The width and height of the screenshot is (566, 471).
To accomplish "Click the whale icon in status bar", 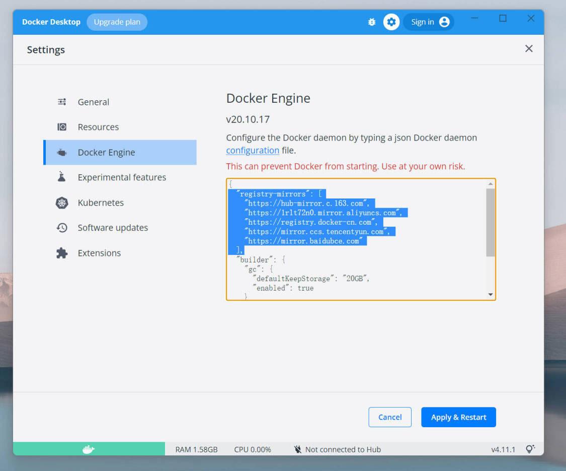I will point(89,449).
